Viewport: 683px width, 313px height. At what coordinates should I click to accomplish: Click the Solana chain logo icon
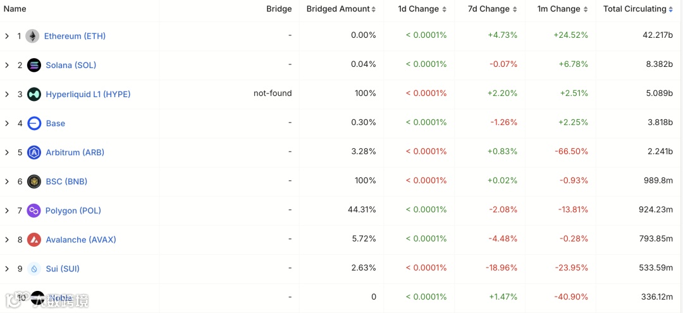pyautogui.click(x=34, y=65)
